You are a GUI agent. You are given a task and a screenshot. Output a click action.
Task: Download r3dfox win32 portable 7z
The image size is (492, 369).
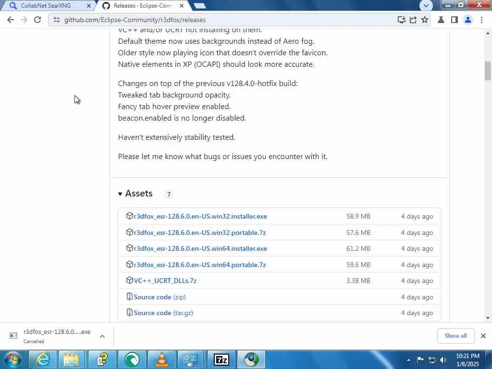tap(200, 233)
